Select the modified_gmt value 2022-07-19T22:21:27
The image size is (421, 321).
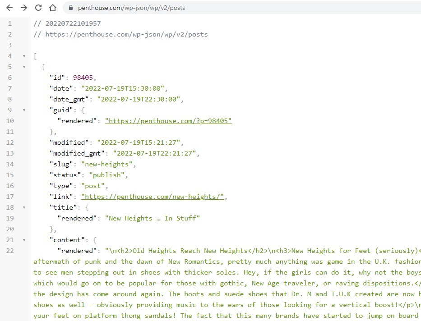coord(154,153)
